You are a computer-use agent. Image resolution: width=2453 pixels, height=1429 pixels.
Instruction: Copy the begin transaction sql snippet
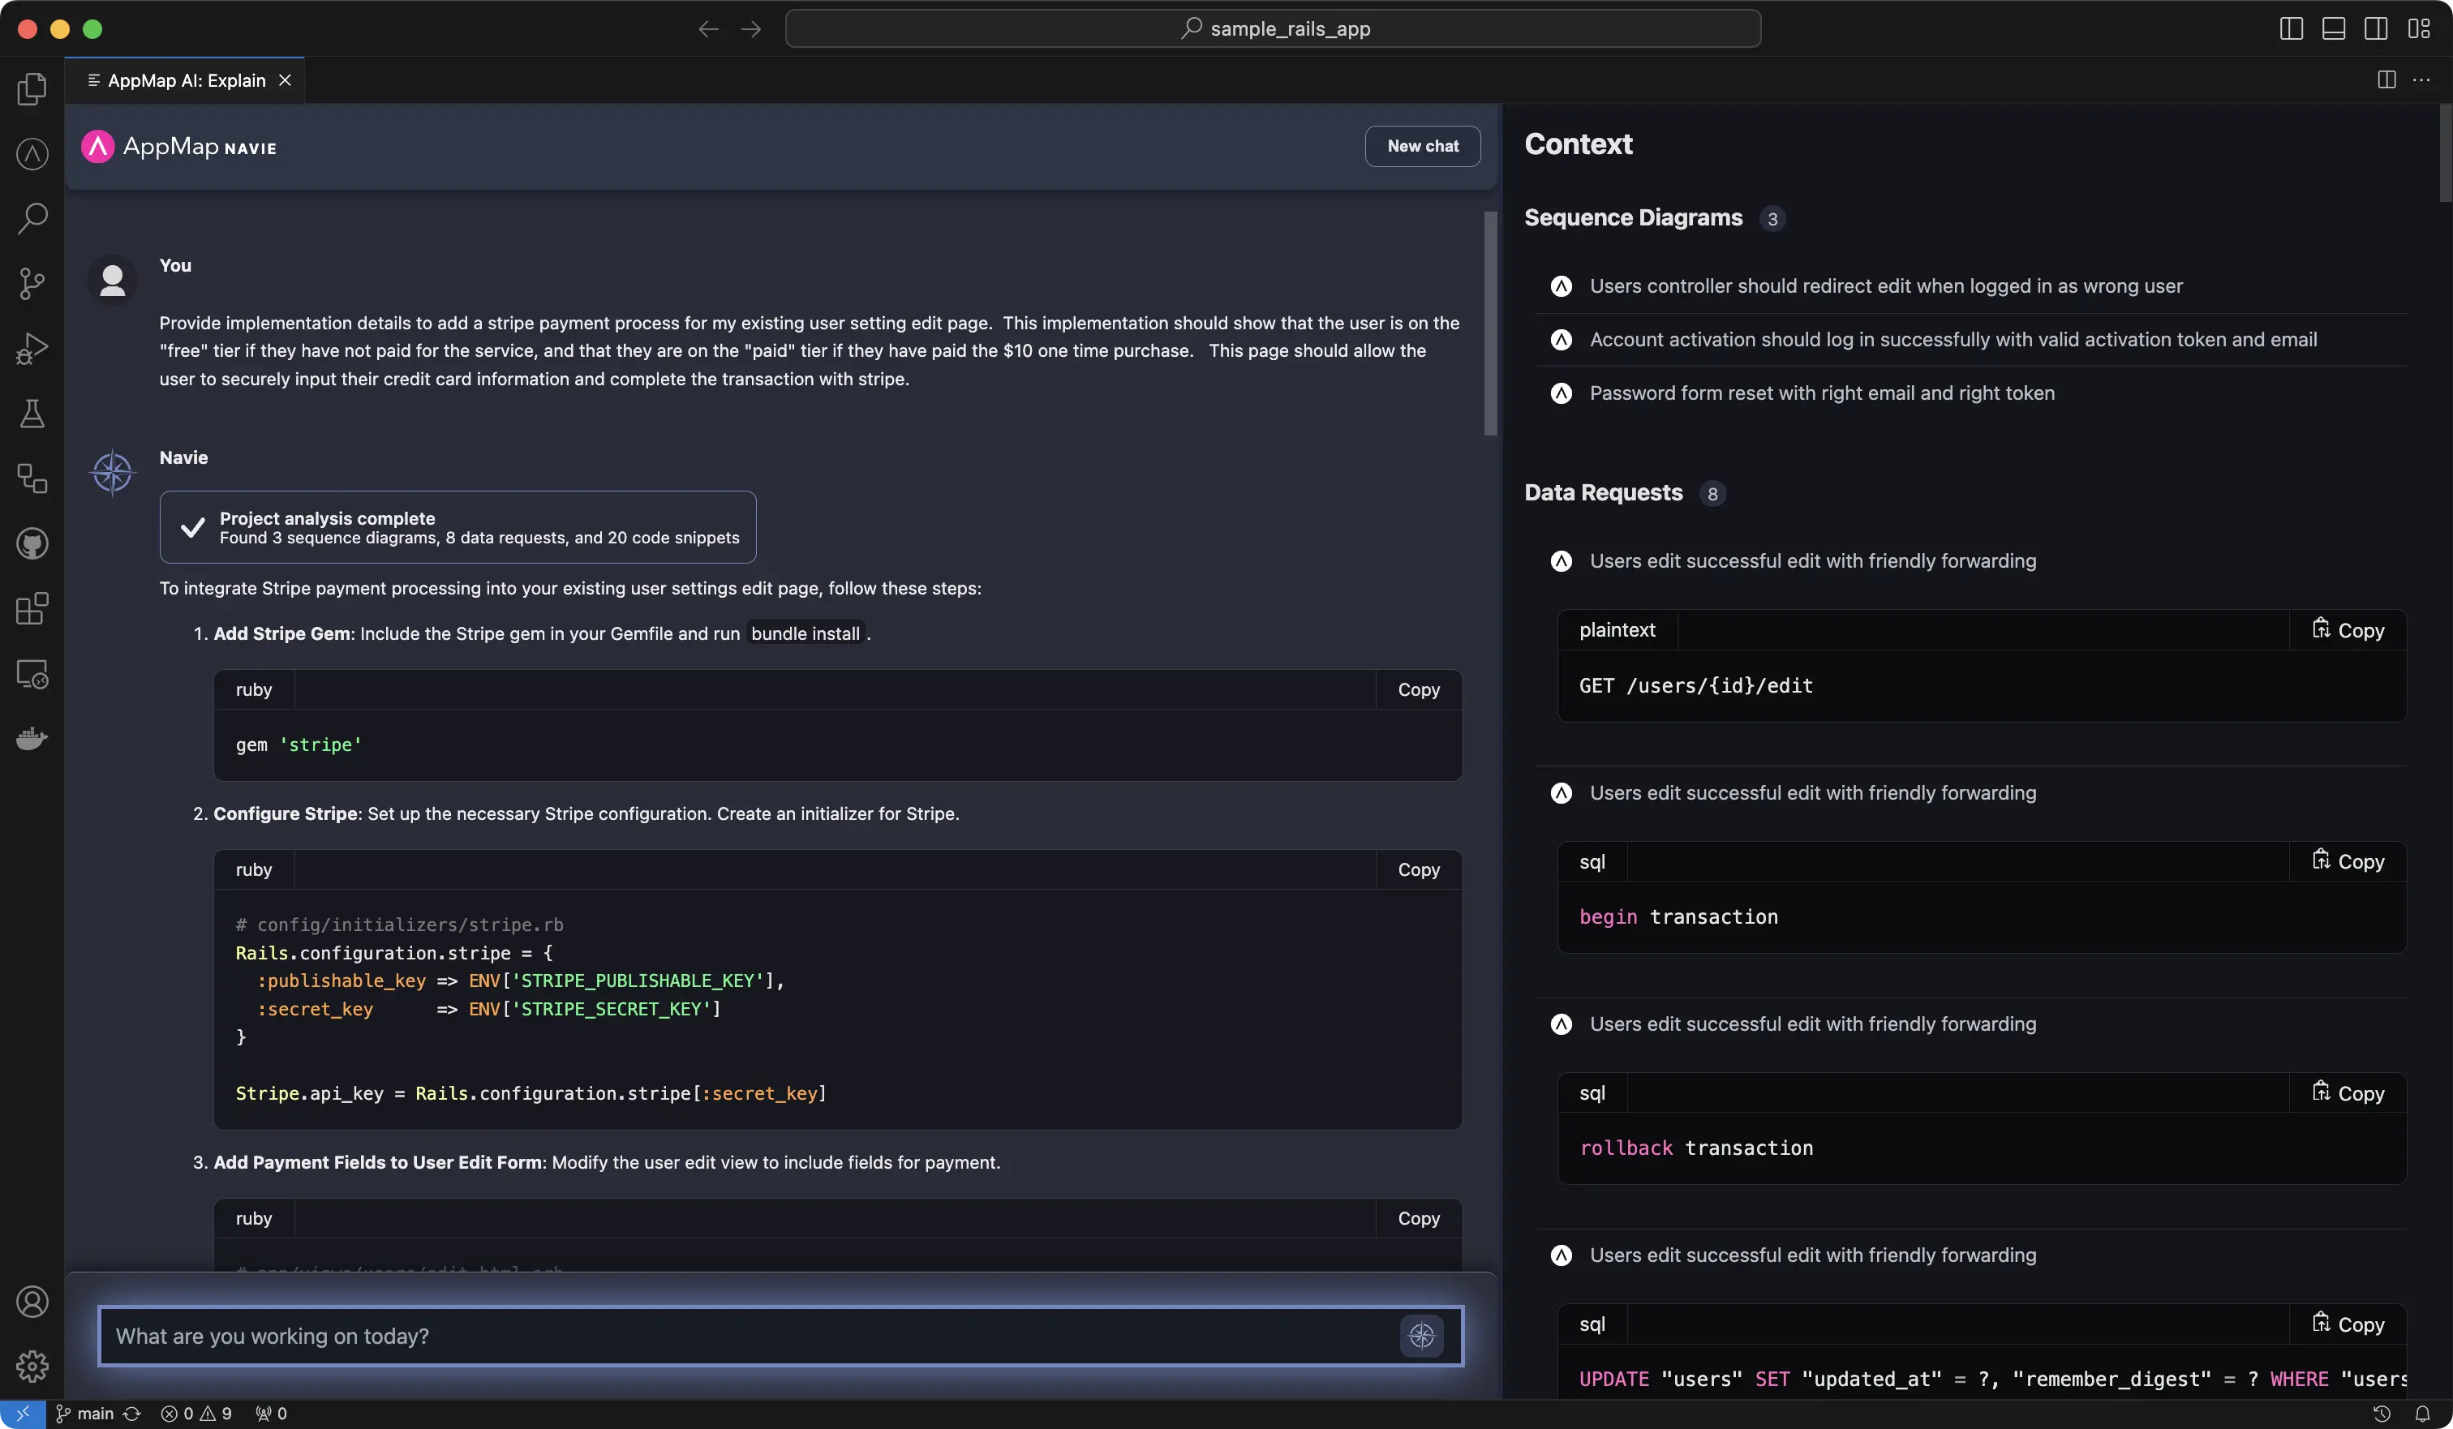(2348, 861)
